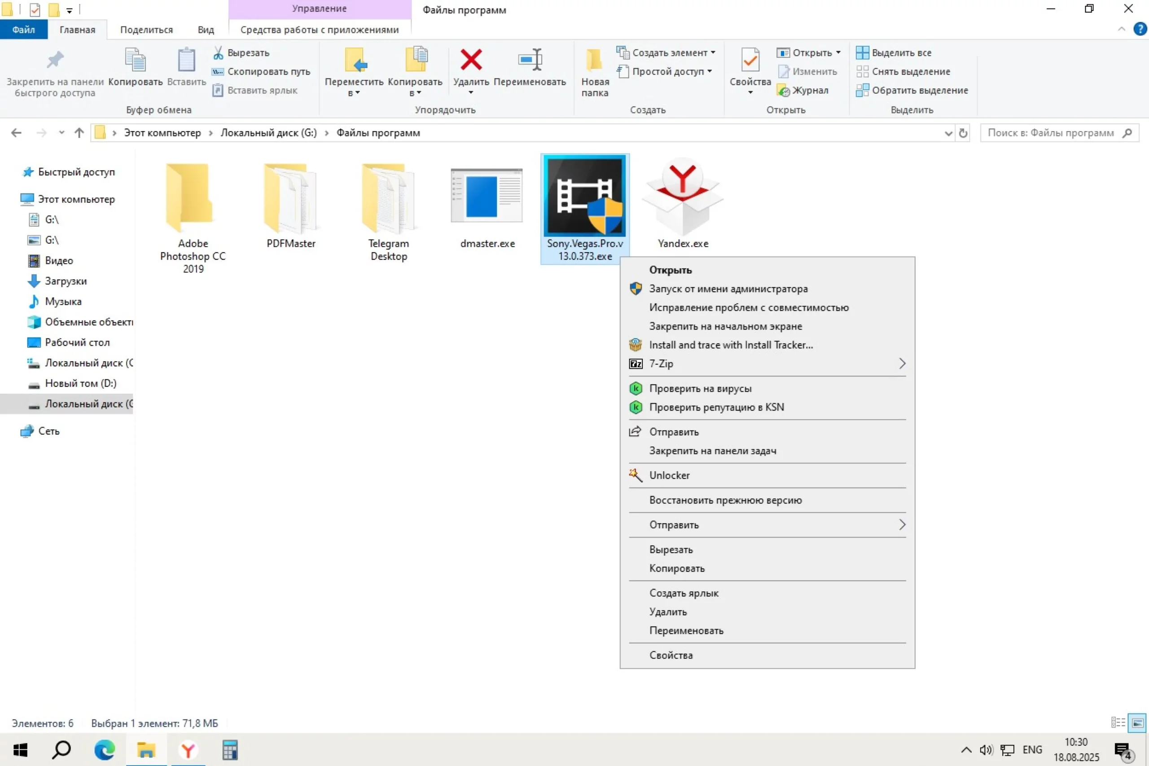Click the Rename (Переименовать) ribbon icon
The height and width of the screenshot is (766, 1149).
[530, 61]
